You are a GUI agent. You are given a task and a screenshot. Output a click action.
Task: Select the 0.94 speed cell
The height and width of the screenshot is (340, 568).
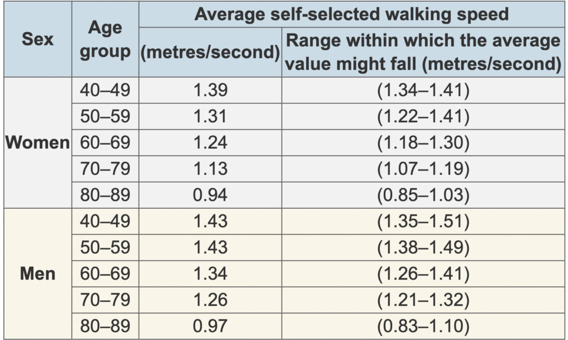(x=210, y=194)
